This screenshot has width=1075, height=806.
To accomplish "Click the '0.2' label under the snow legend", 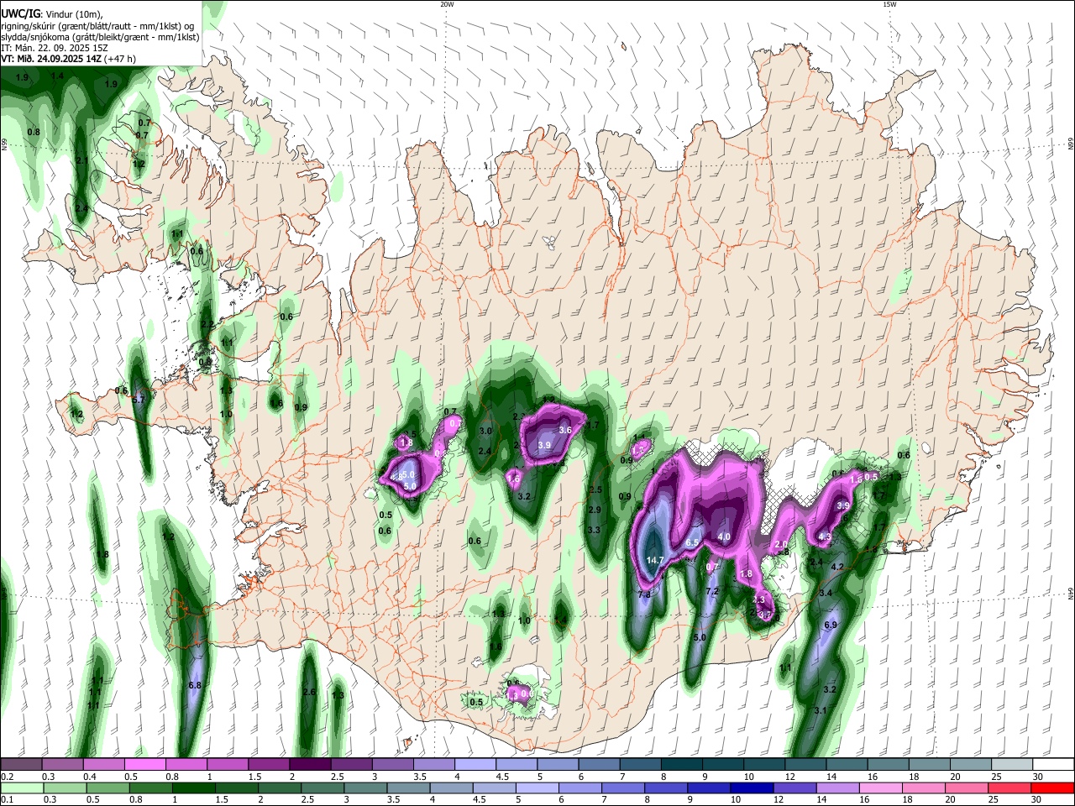I will coord(7,777).
